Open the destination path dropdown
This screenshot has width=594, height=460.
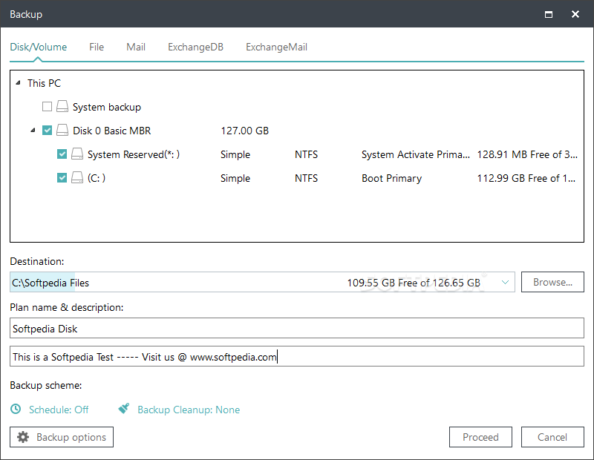[x=505, y=282]
